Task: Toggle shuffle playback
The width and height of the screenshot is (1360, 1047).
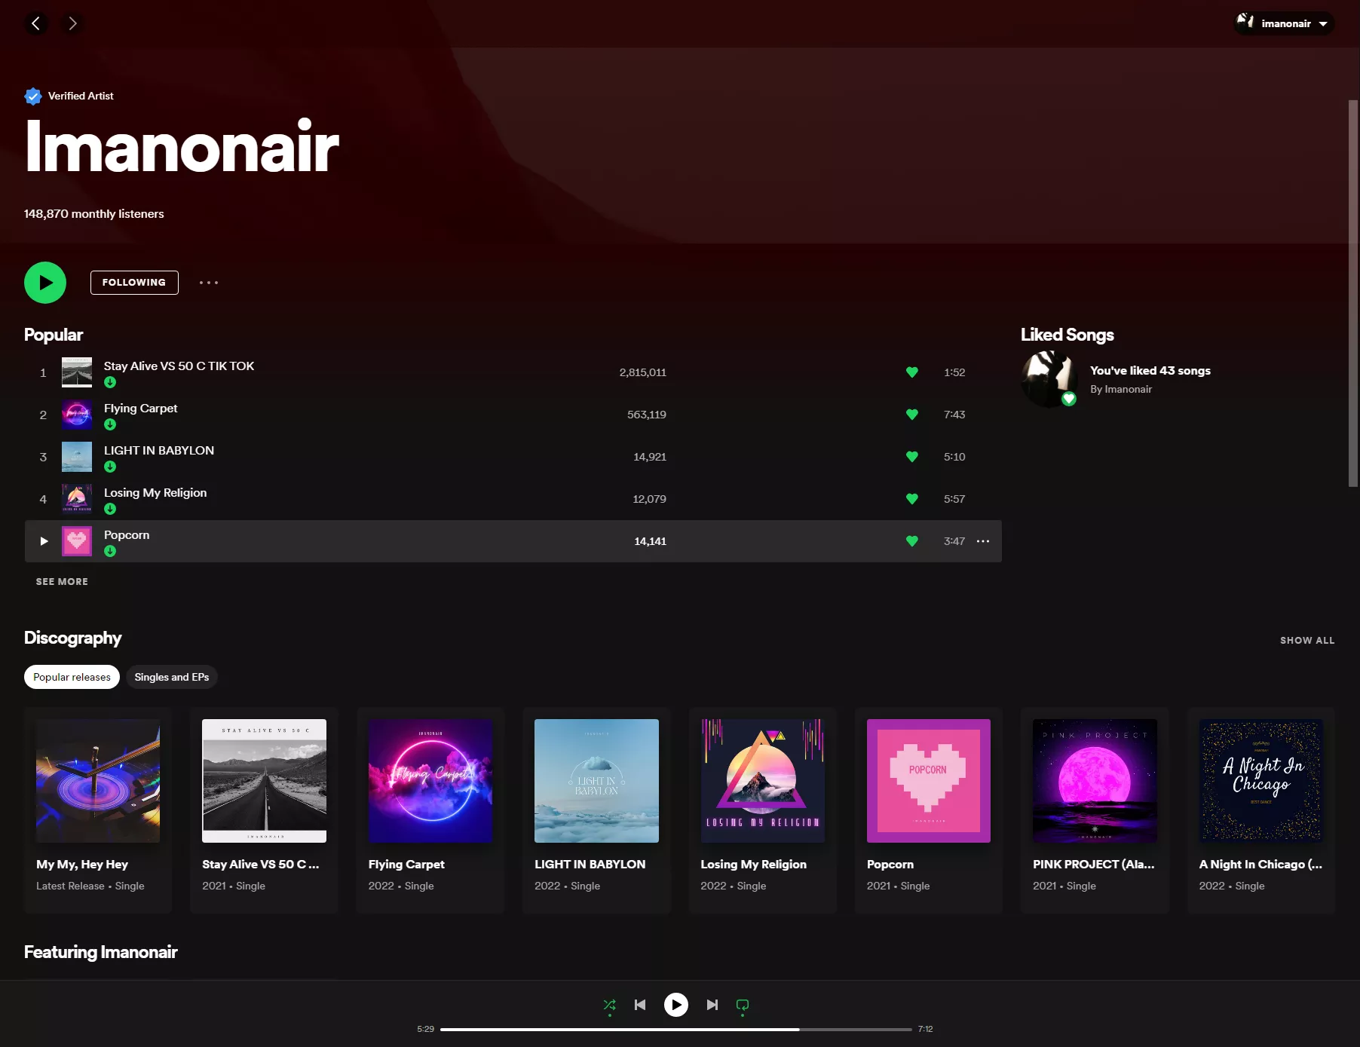Action: [610, 1005]
